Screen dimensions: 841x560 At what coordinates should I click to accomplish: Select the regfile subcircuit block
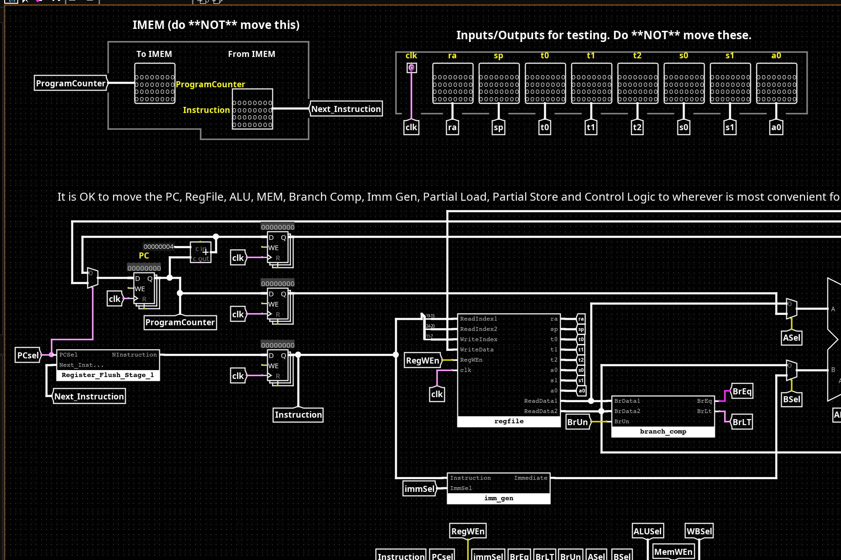point(508,369)
